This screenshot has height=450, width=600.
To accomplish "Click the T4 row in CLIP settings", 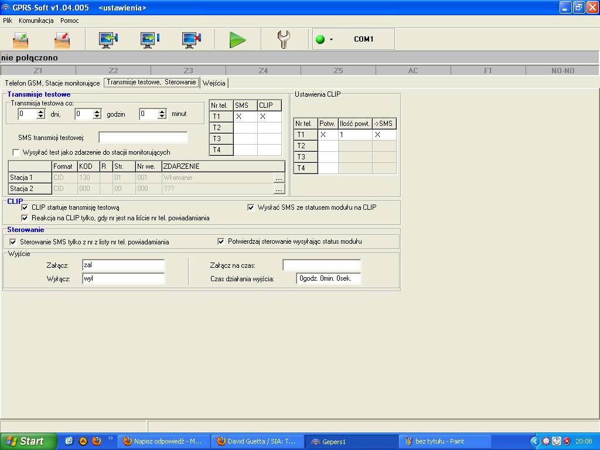I will [345, 168].
